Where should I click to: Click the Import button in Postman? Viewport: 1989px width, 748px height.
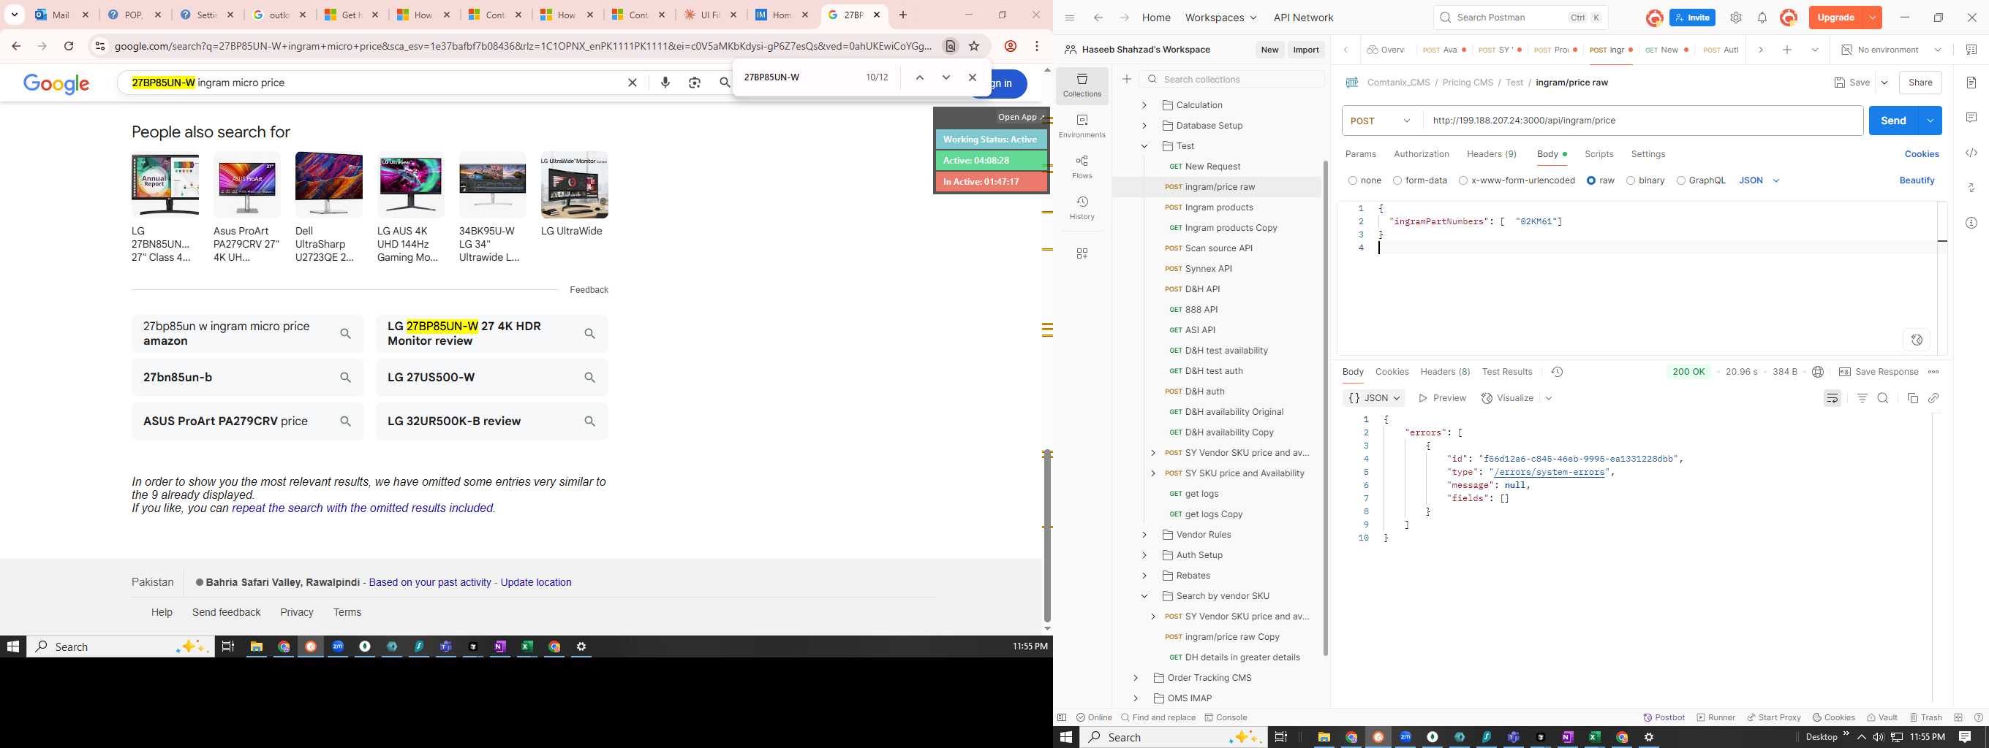tap(1306, 50)
